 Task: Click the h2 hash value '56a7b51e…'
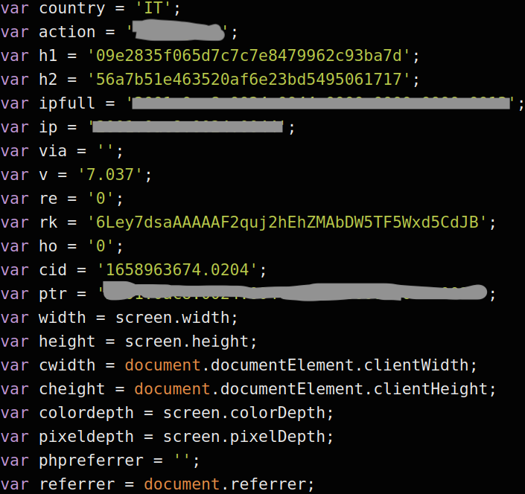tap(250, 79)
